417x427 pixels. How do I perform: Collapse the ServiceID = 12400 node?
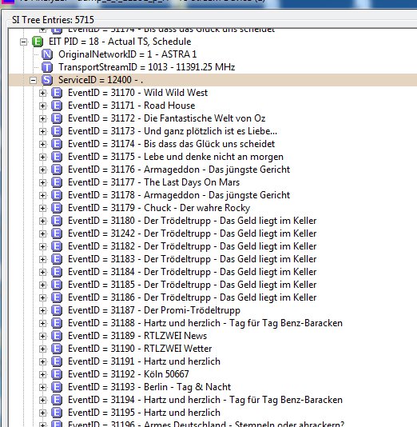[x=34, y=80]
